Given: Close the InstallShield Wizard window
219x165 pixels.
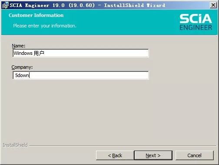Looking at the screenshot, I should coord(213,5).
